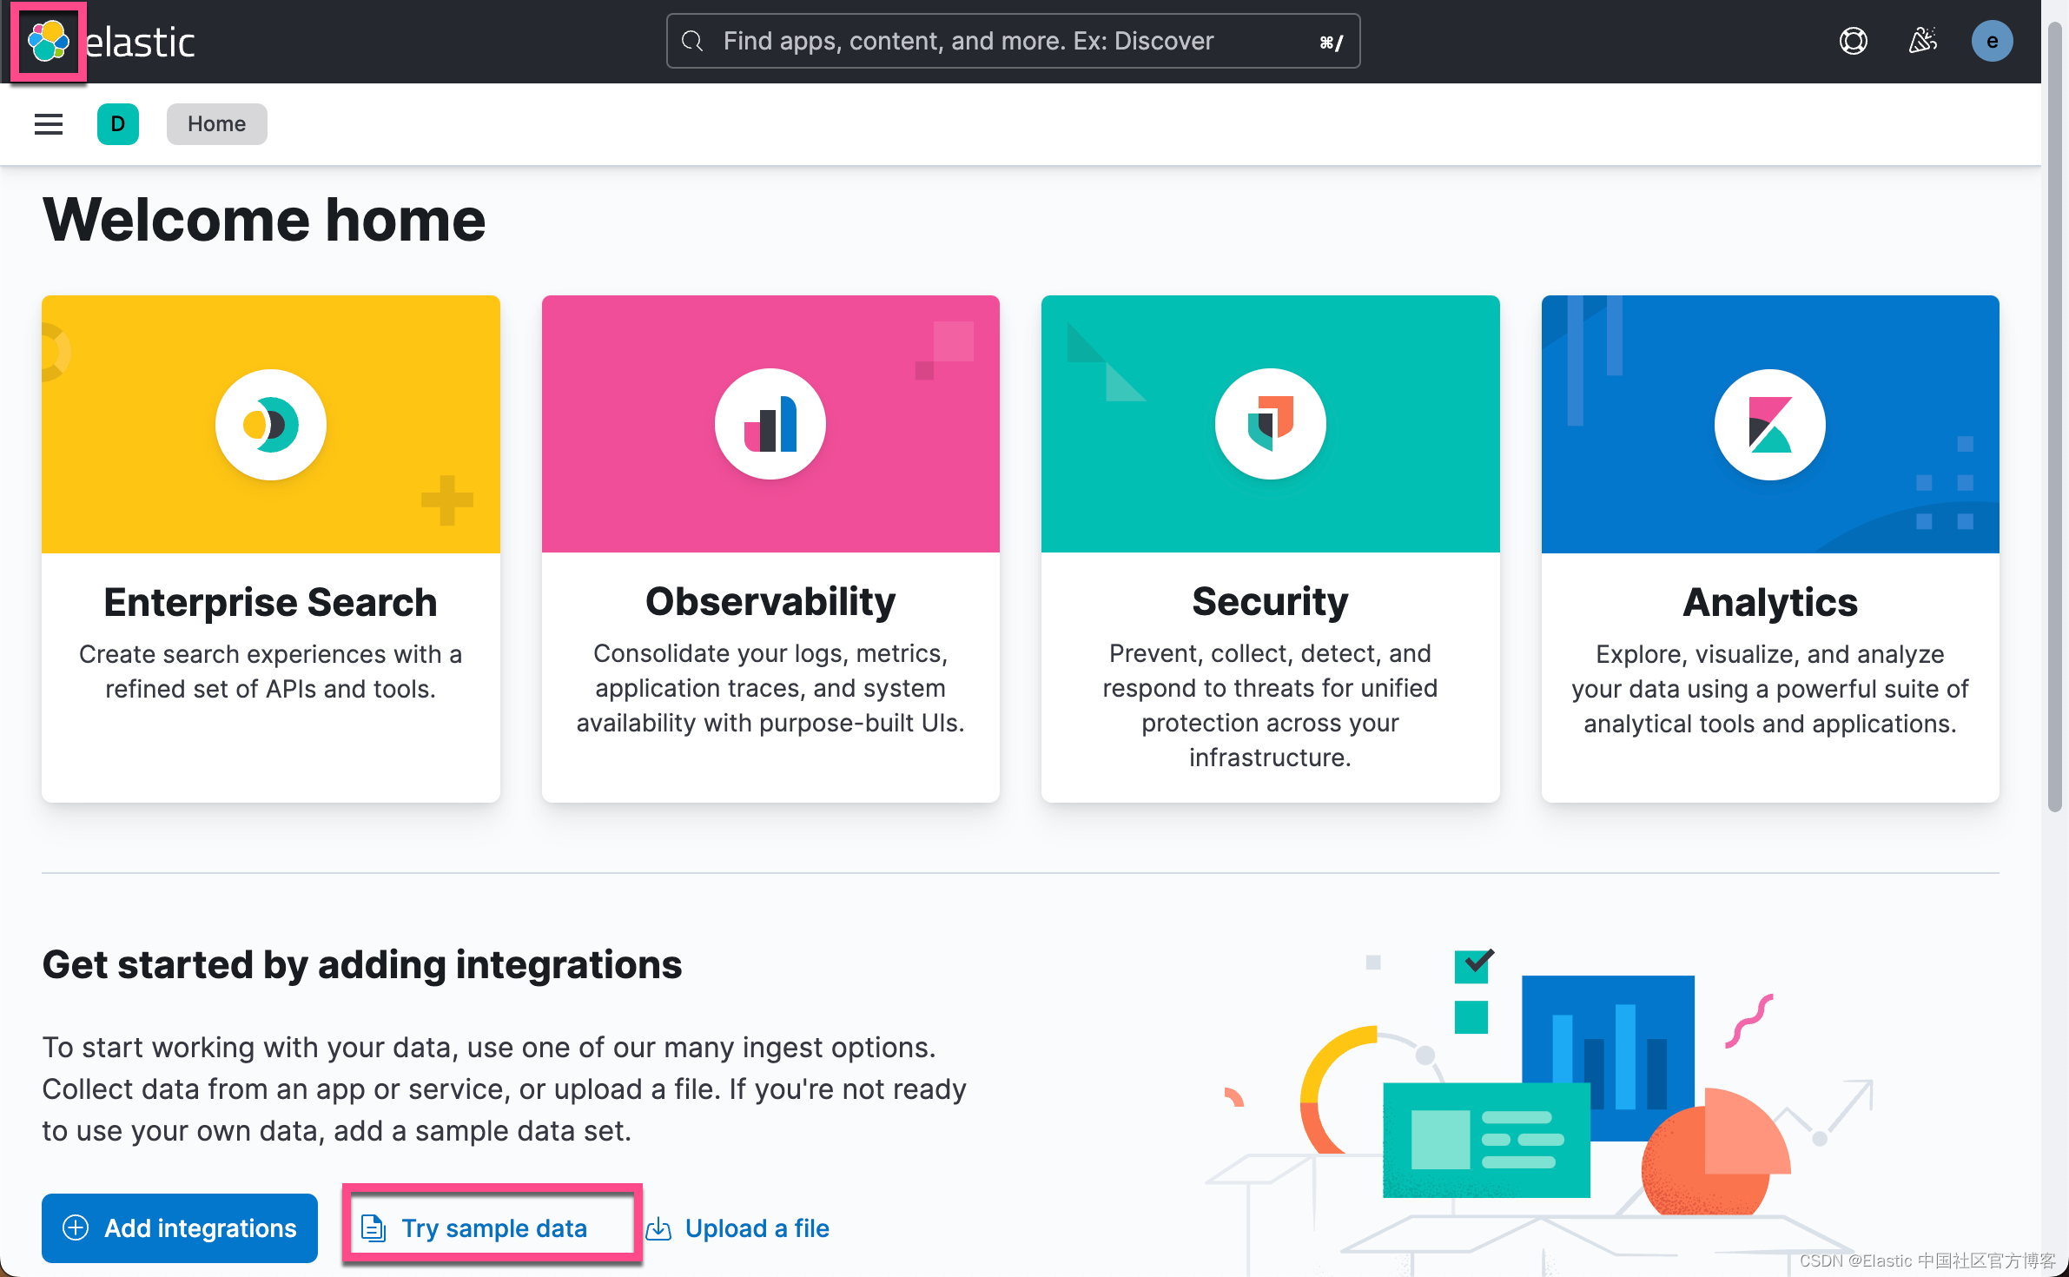Open the help menu via life-preserver icon
The height and width of the screenshot is (1277, 2069).
[x=1853, y=40]
